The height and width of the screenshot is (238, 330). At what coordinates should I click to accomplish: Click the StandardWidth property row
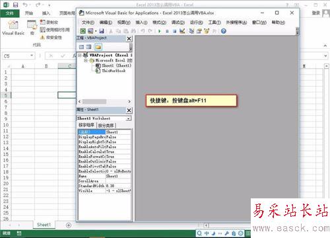pyautogui.click(x=104, y=186)
